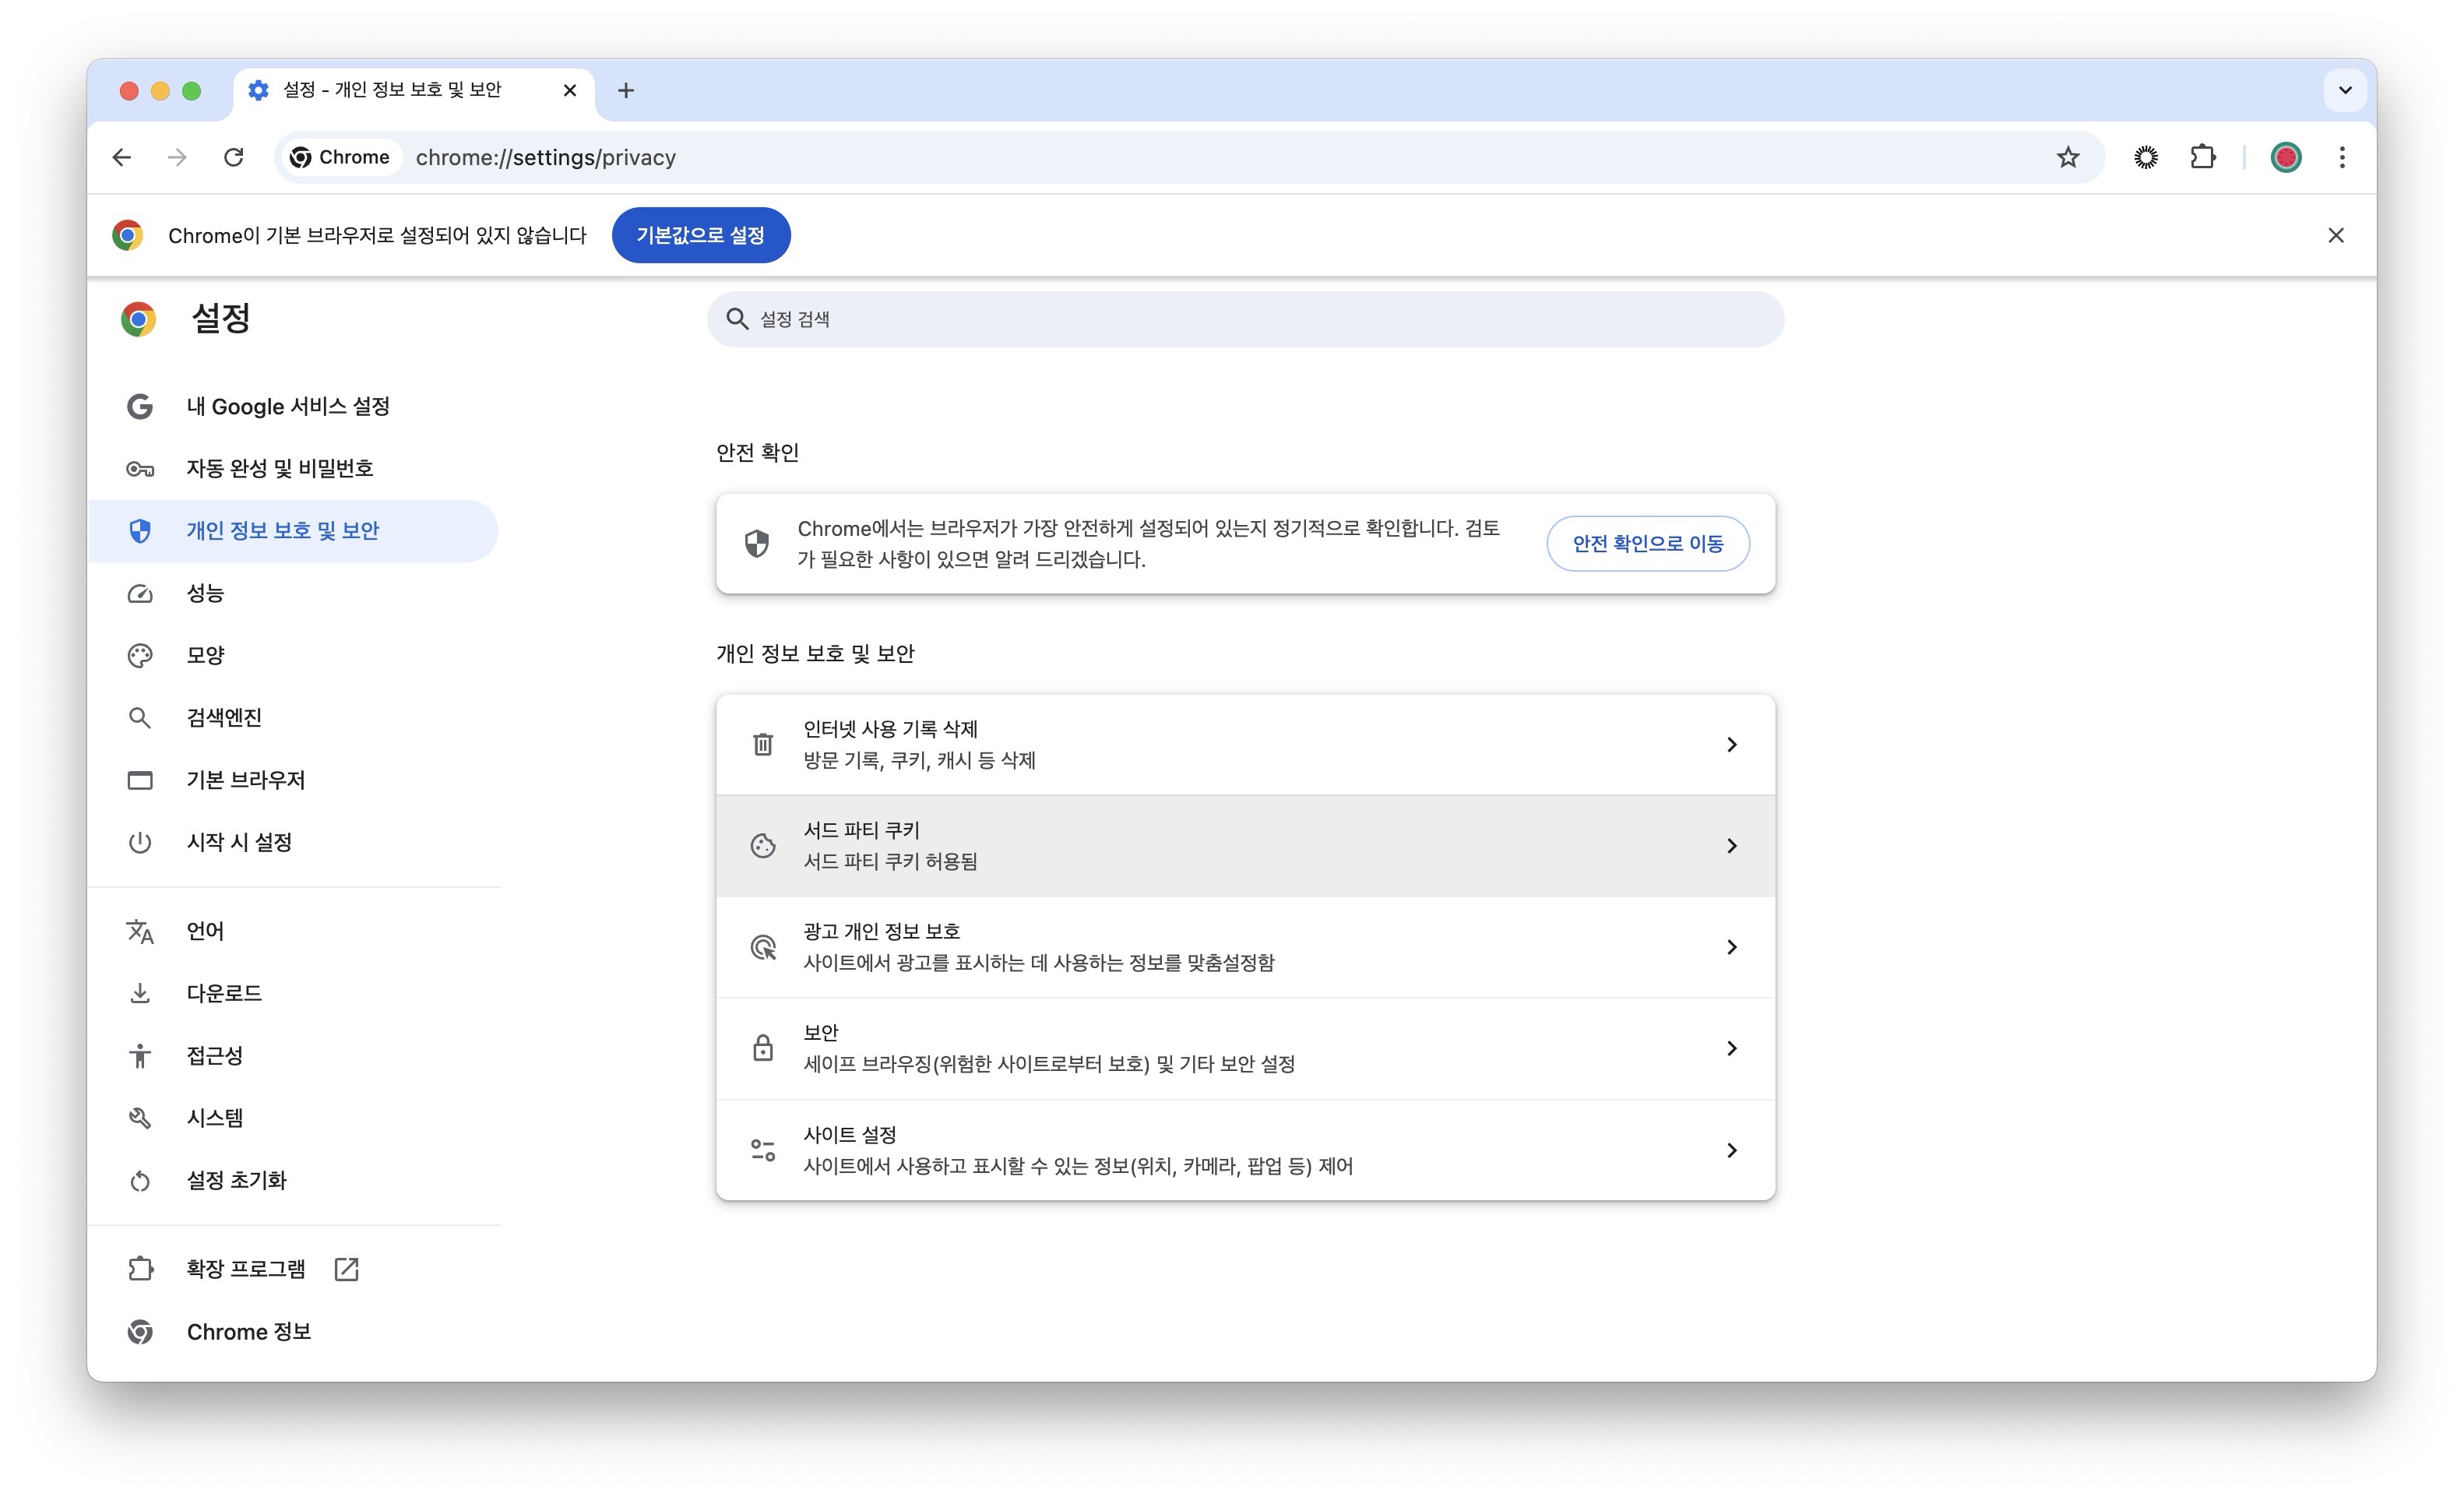
Task: Click the 설정 초기화 reset icon
Action: tap(140, 1180)
